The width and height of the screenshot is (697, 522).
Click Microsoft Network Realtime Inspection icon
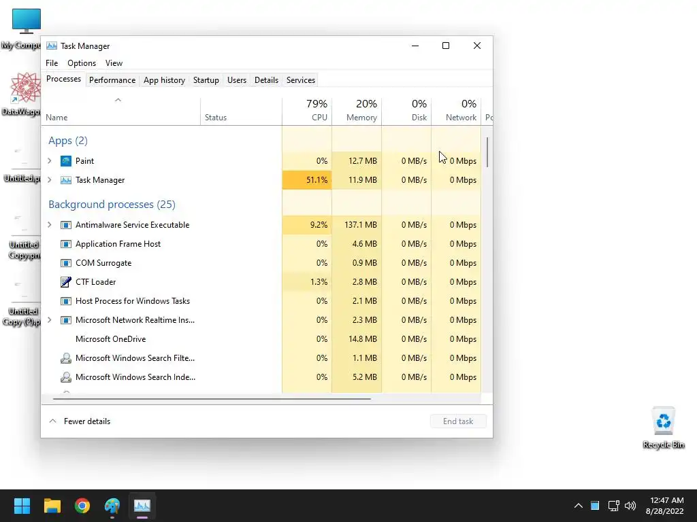(x=66, y=320)
